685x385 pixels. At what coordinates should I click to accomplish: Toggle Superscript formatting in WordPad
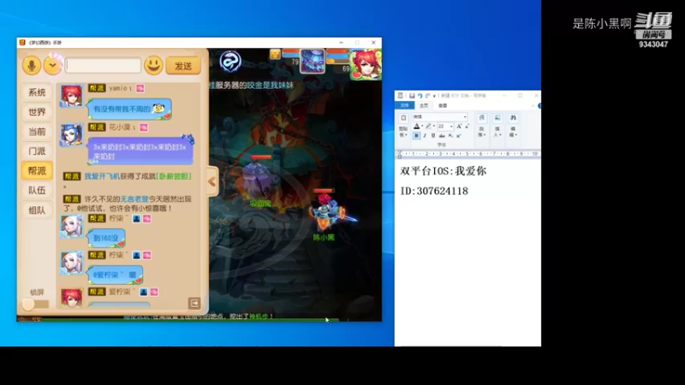(459, 136)
